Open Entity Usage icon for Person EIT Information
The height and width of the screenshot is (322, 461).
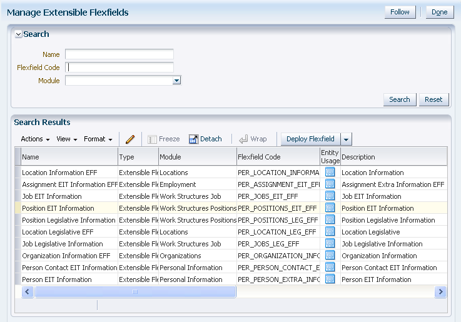[x=330, y=279]
